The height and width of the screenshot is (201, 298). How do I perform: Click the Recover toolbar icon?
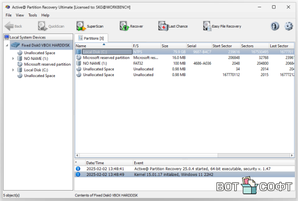click(124, 26)
